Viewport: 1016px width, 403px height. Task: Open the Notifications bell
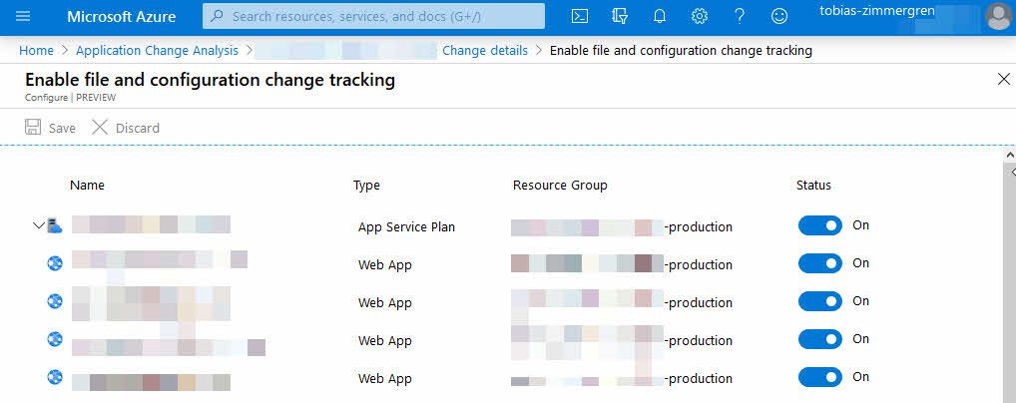coord(660,17)
